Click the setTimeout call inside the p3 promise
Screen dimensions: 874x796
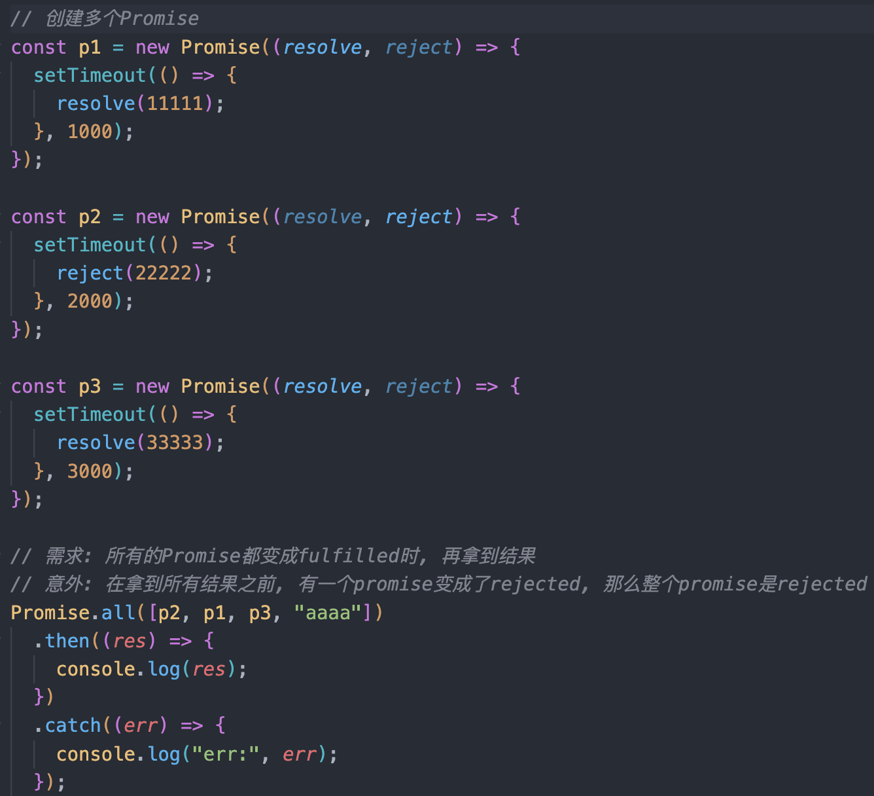coord(90,414)
